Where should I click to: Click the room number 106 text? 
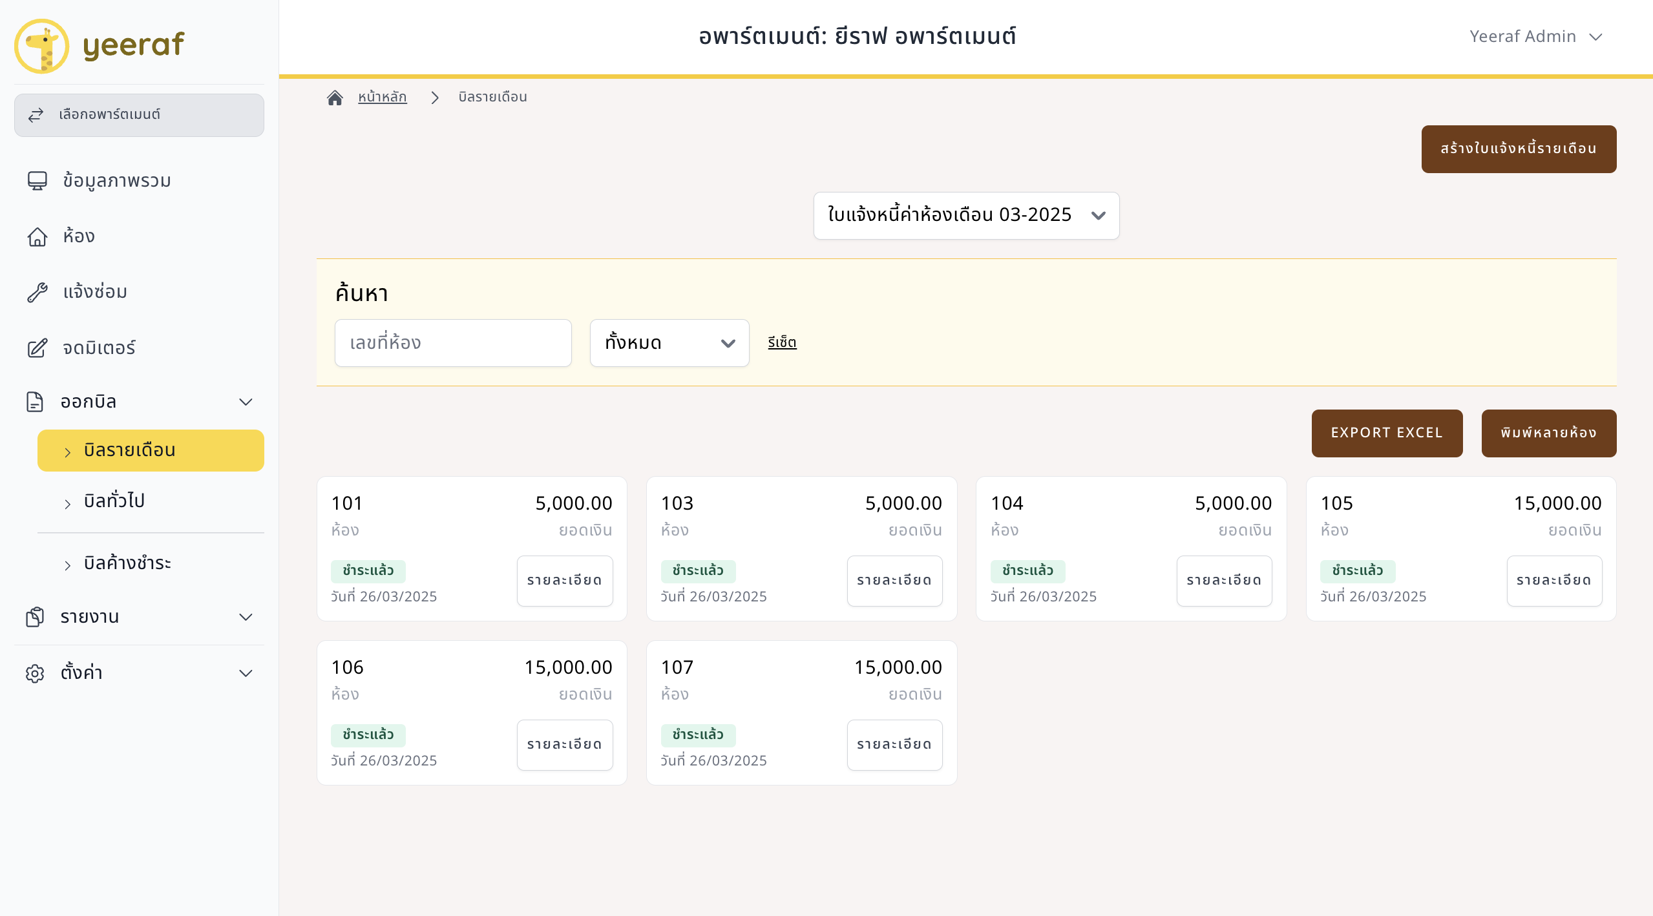347,667
